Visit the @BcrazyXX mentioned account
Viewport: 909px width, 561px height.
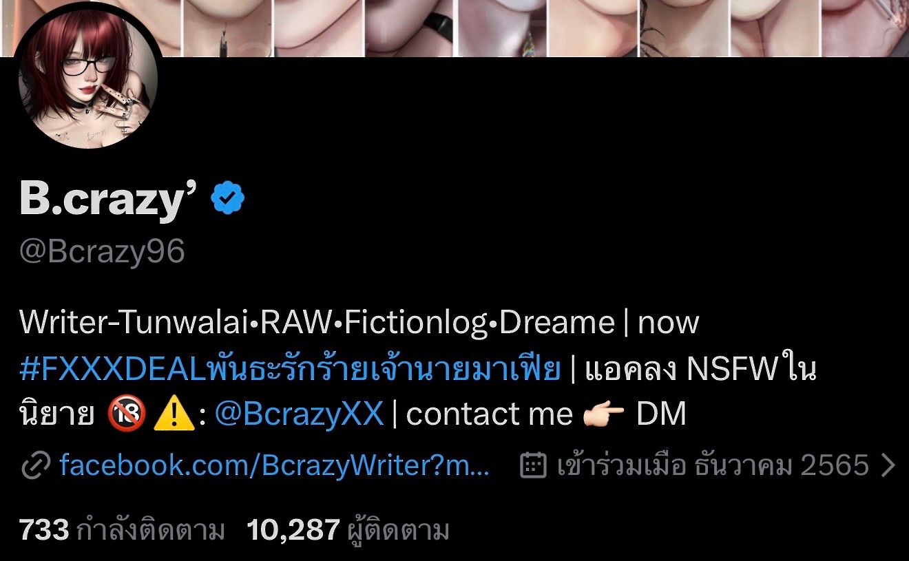click(x=299, y=415)
